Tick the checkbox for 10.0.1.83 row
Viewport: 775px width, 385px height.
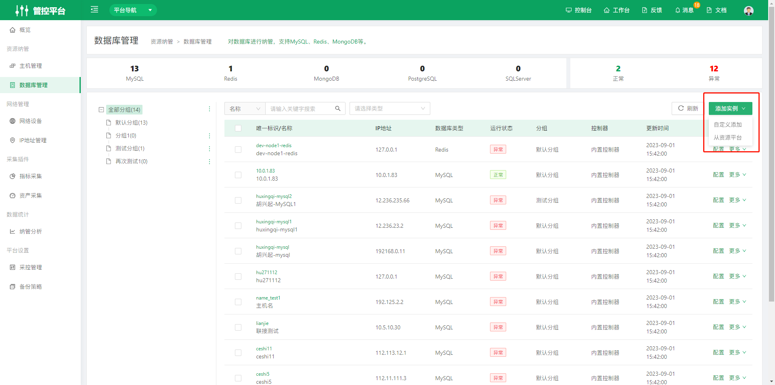coord(238,175)
